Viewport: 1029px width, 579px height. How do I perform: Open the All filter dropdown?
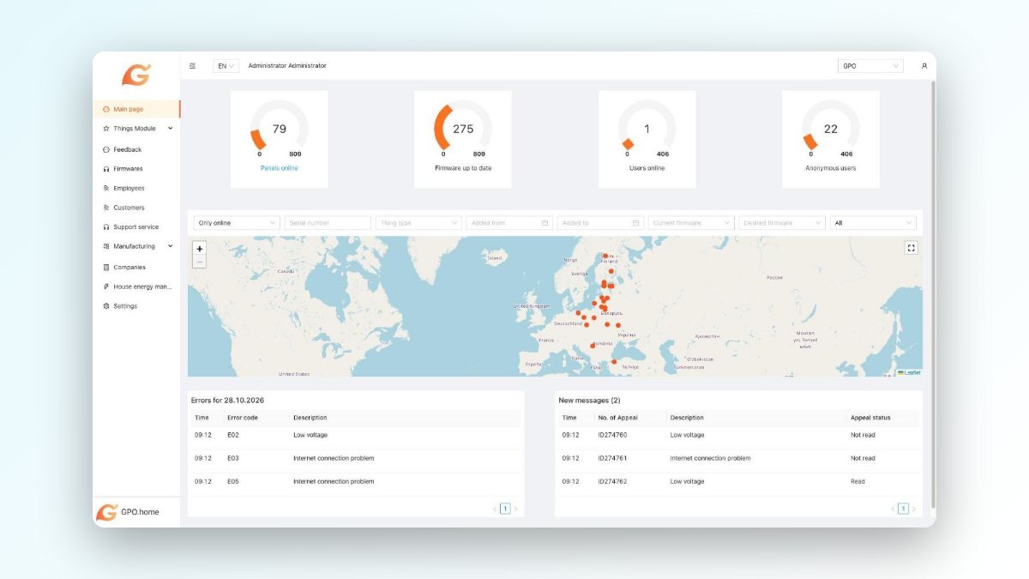pyautogui.click(x=873, y=223)
